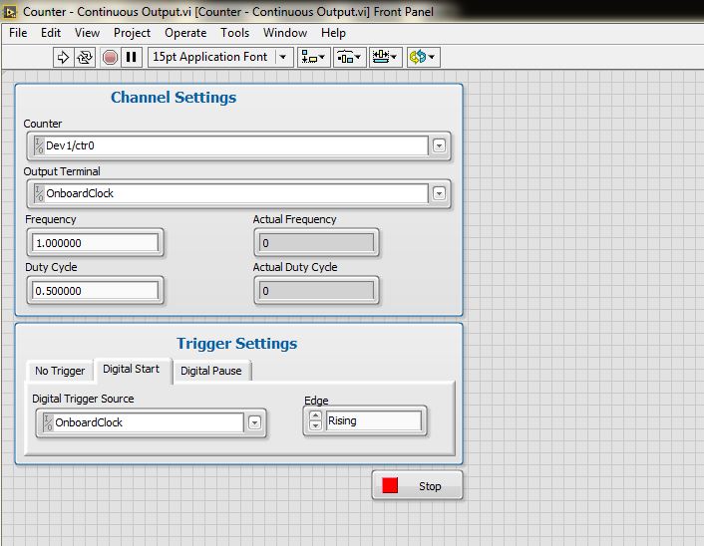Toggle the Edge ring selector arrows
Image resolution: width=704 pixels, height=546 pixels.
pyautogui.click(x=314, y=421)
